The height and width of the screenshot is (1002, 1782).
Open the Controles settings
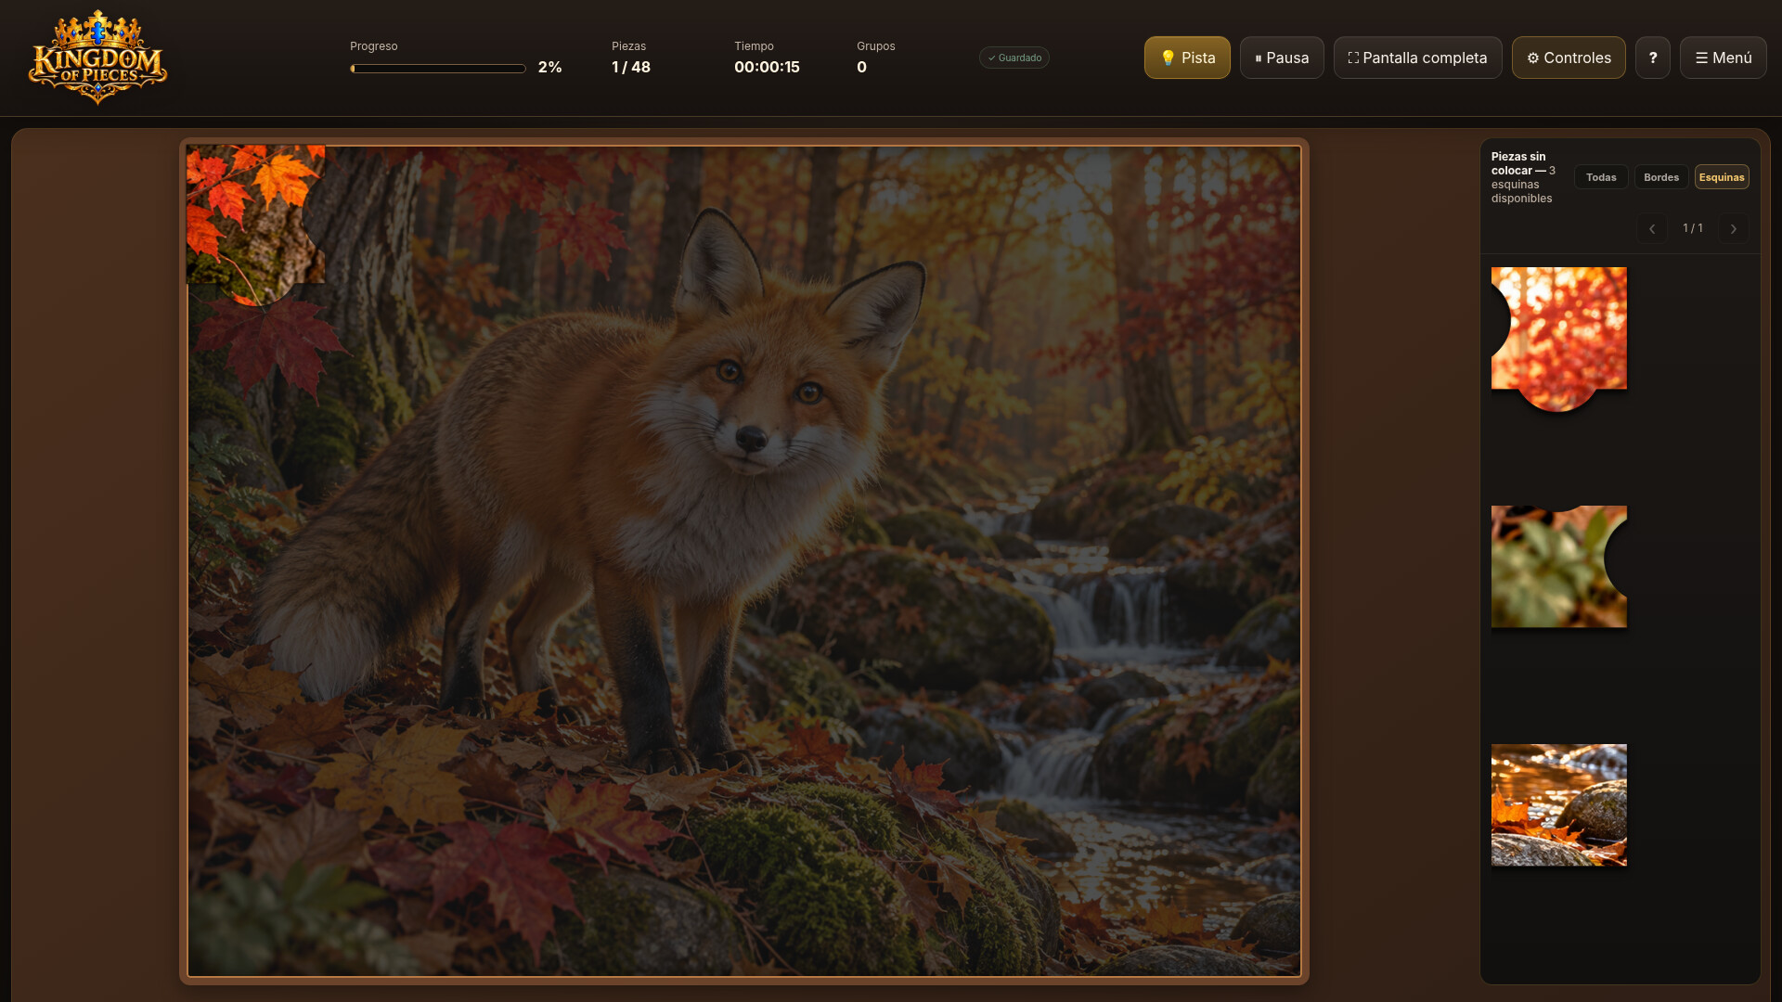tap(1569, 58)
